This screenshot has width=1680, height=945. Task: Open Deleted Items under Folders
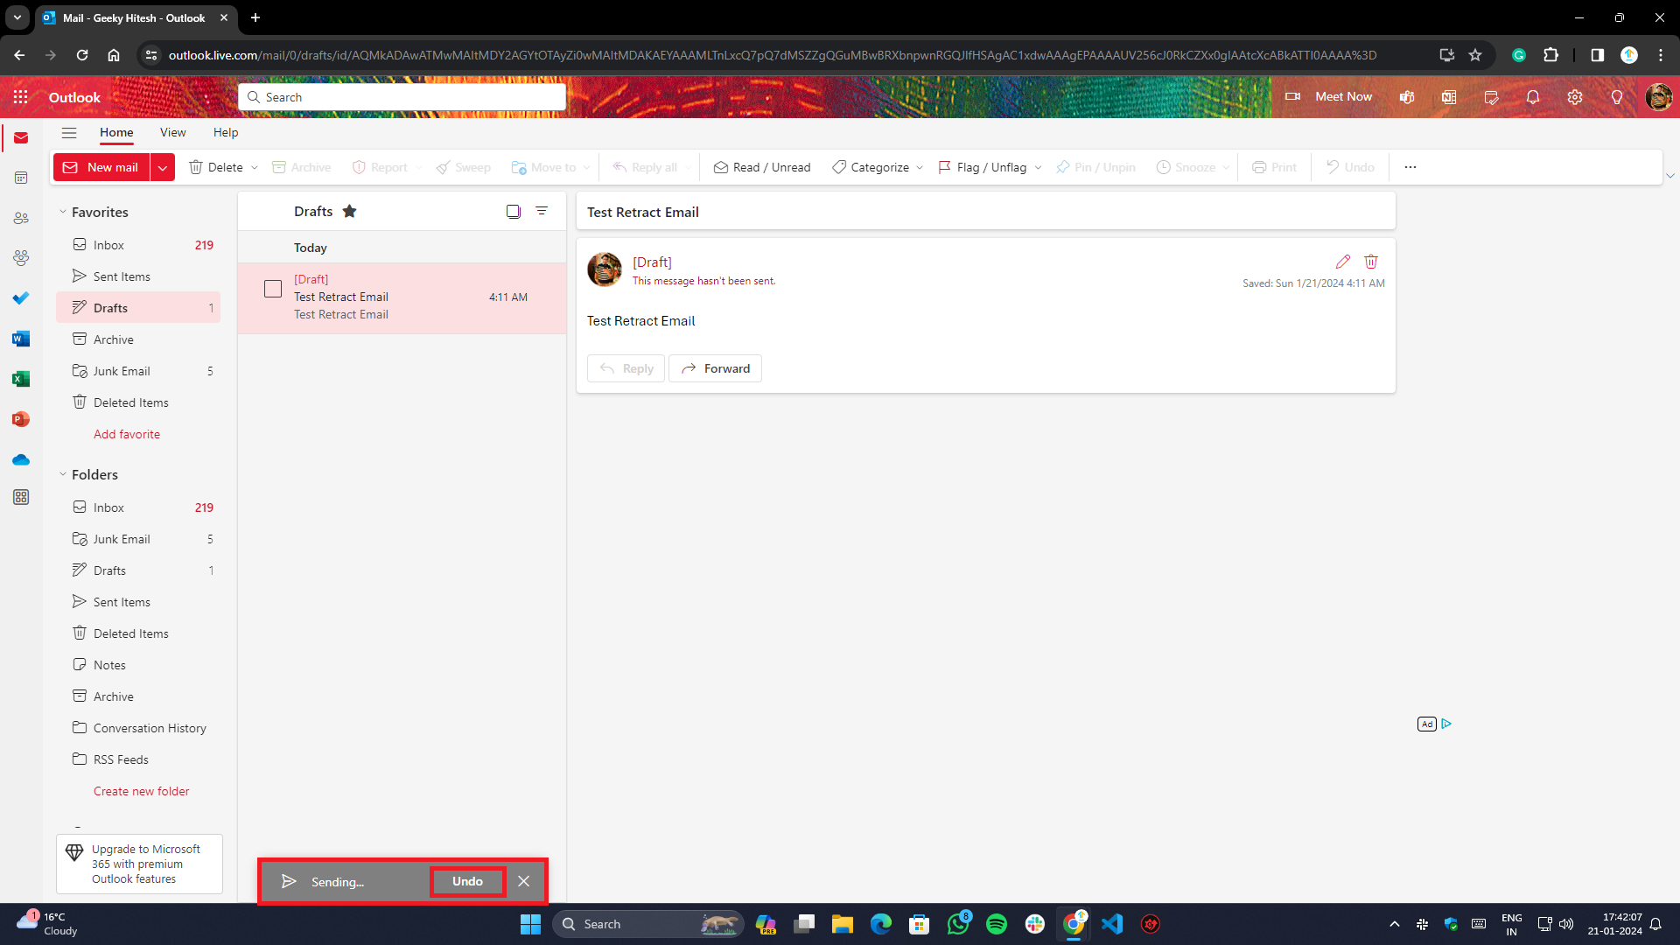138,633
